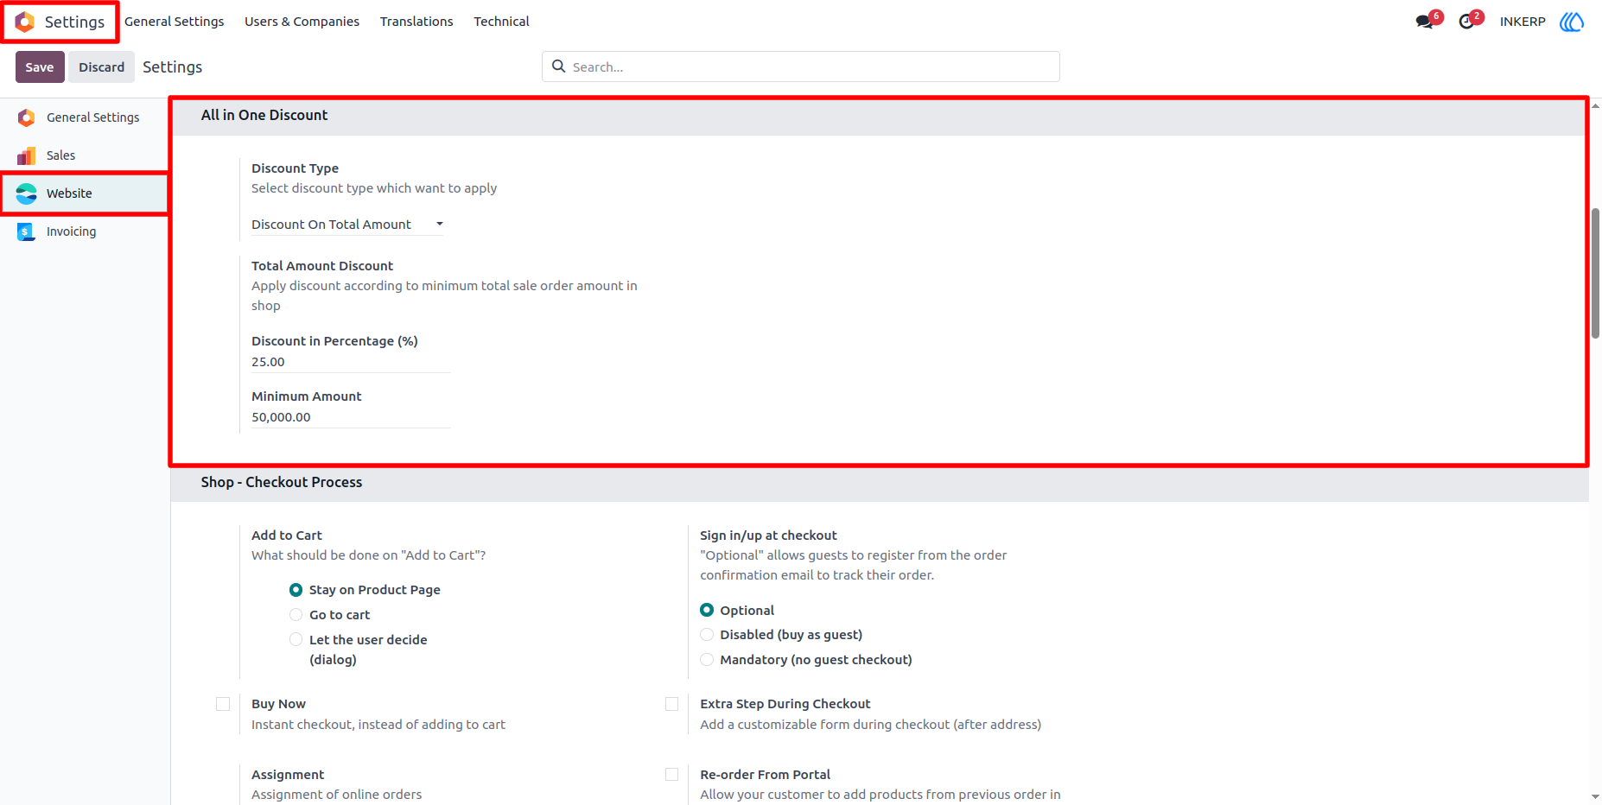
Task: Click the Invoicing sidebar icon
Action: pyautogui.click(x=27, y=231)
